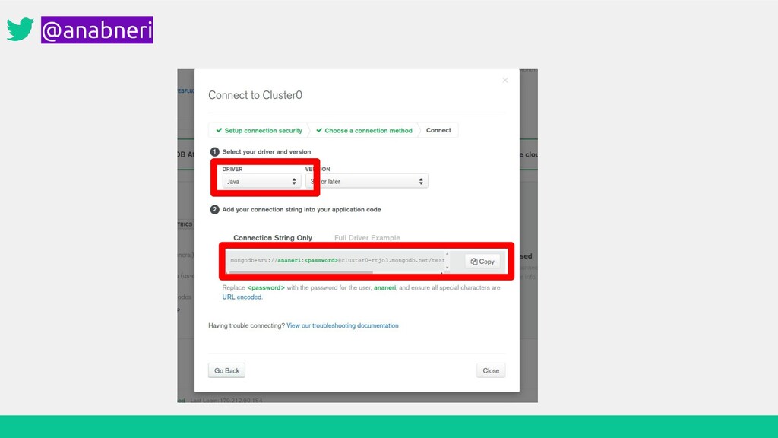Click the Close button in dialog footer
Viewport: 778px width, 438px height.
click(491, 370)
